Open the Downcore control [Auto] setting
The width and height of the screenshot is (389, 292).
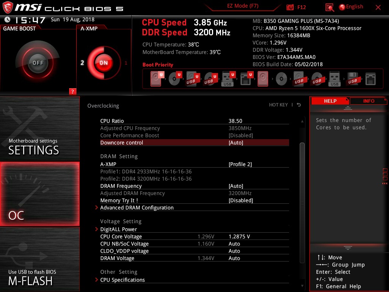click(194, 143)
